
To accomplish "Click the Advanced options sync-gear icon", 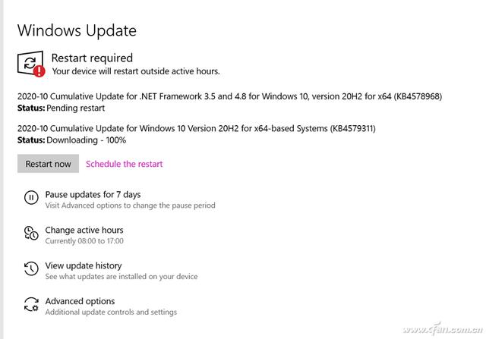I will (31, 305).
